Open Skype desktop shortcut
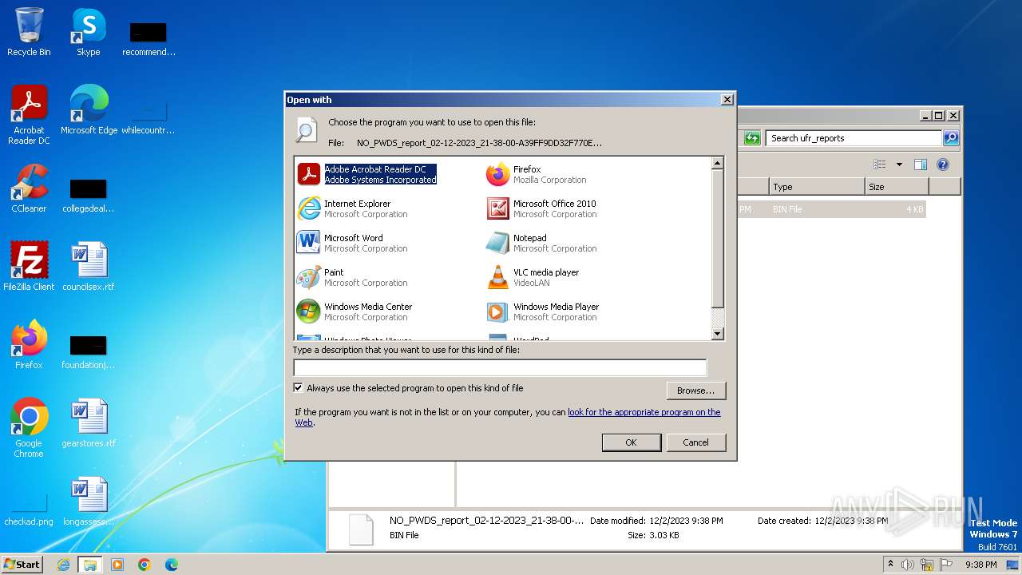Viewport: 1022px width, 575px height. 89,32
